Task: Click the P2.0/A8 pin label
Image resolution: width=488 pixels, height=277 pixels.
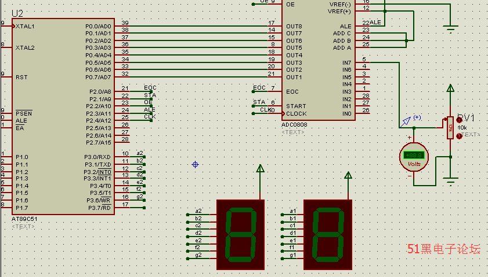Action: click(x=100, y=91)
